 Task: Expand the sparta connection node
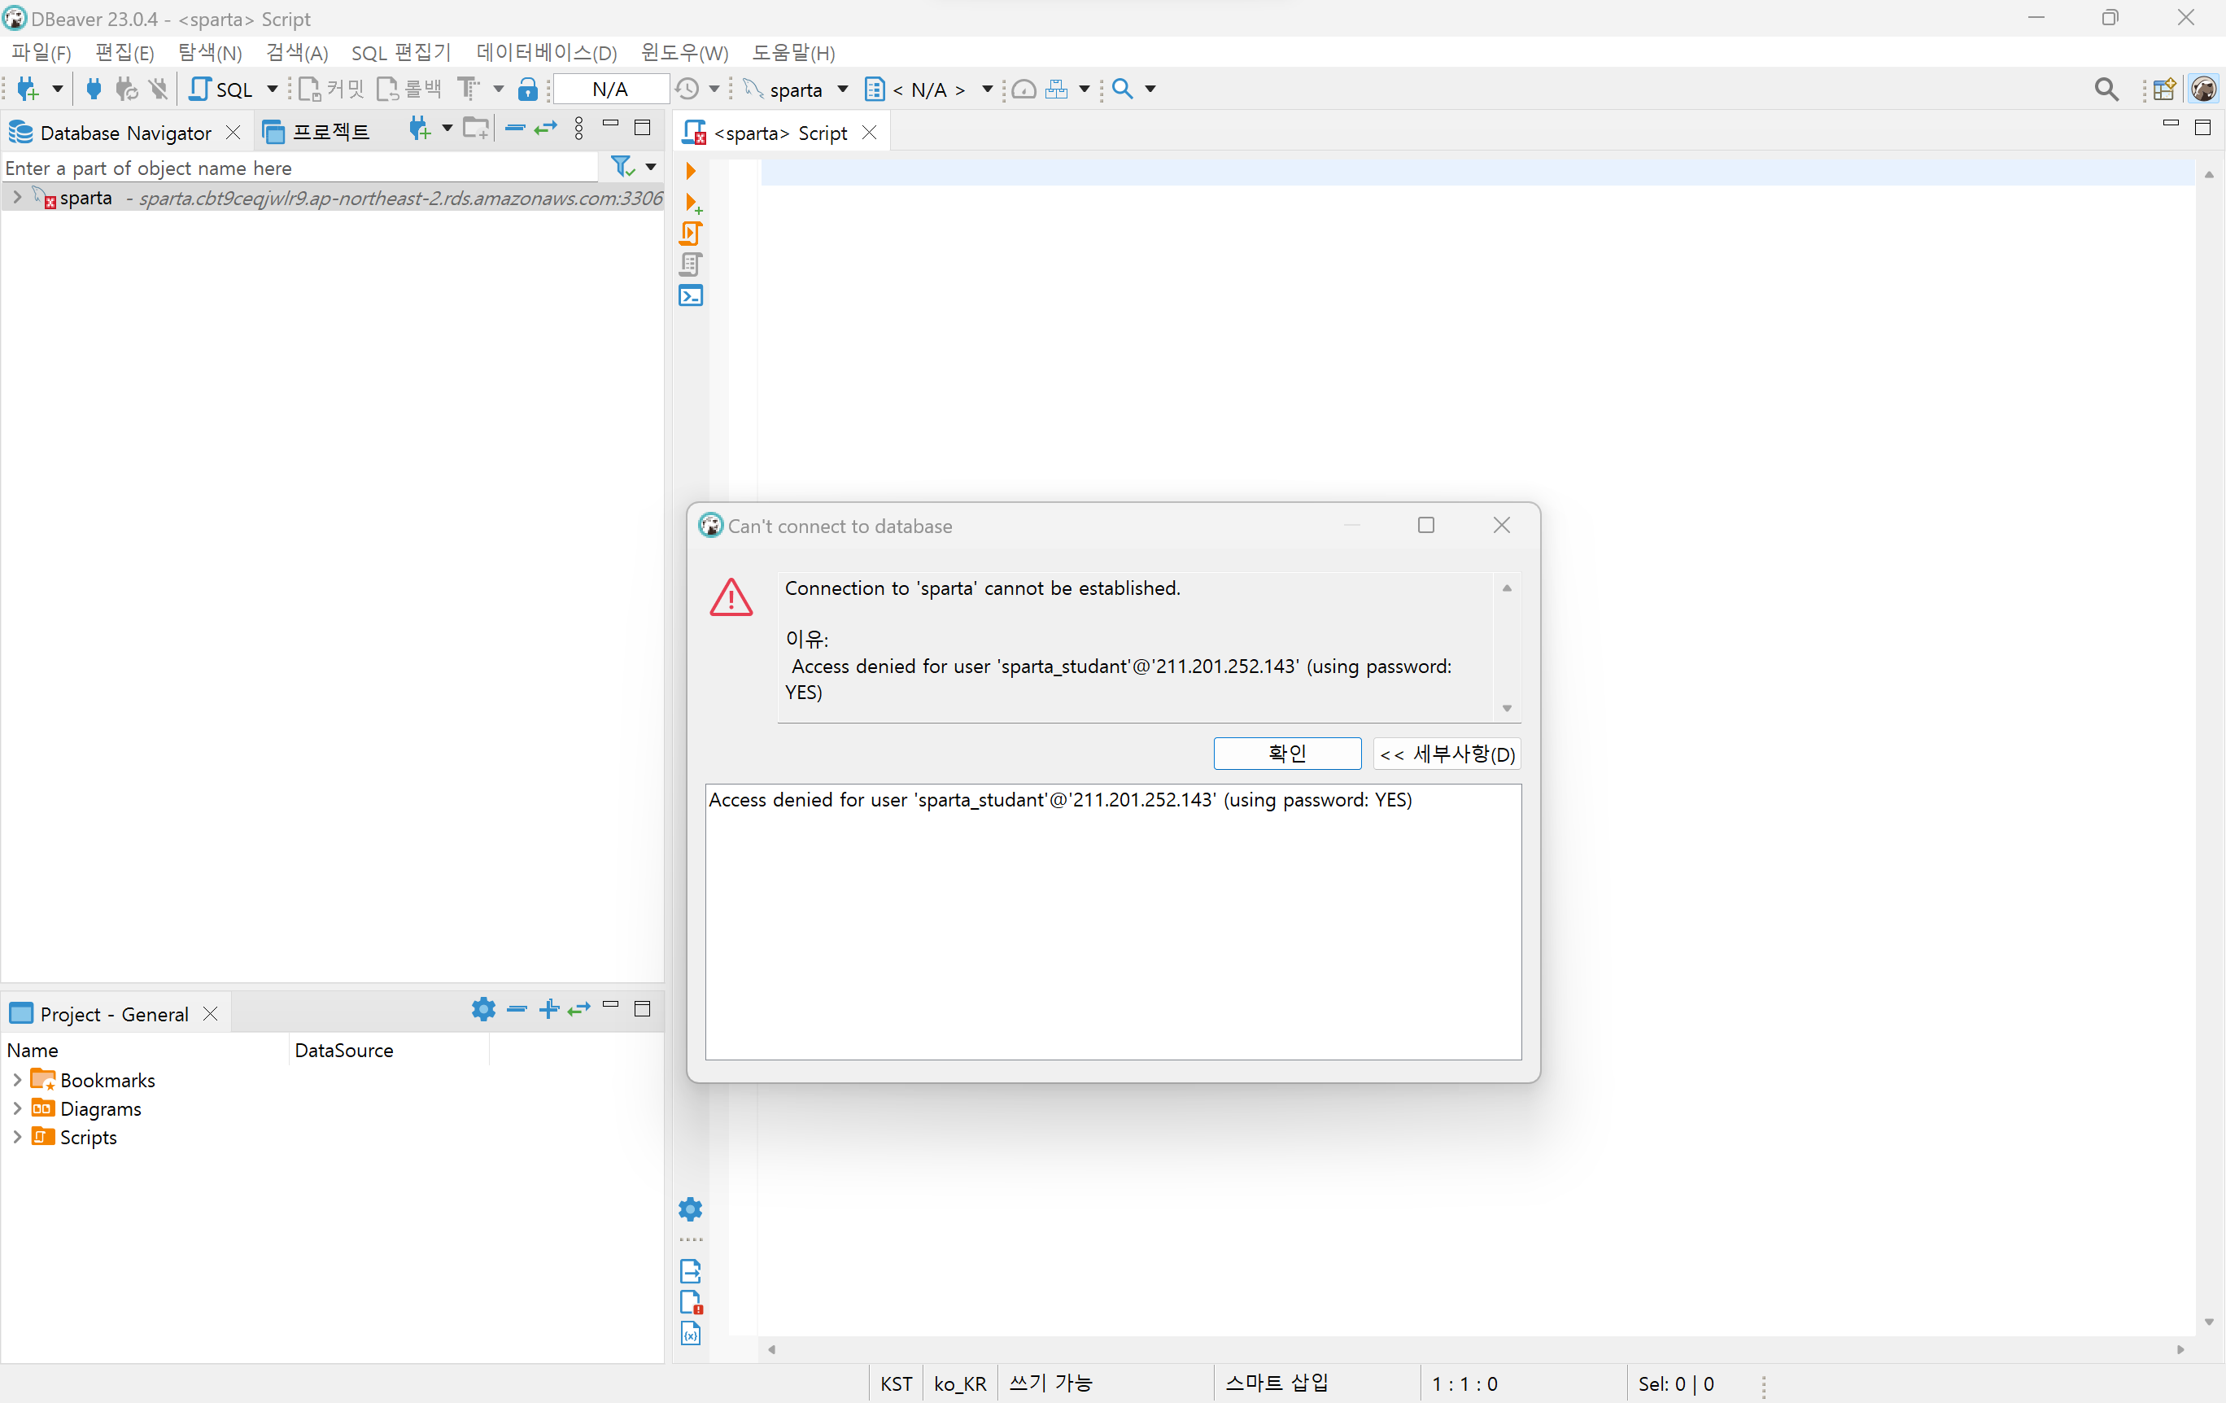pyautogui.click(x=16, y=197)
